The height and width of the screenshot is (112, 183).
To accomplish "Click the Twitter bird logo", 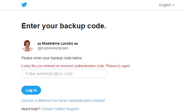I will 24,5.
